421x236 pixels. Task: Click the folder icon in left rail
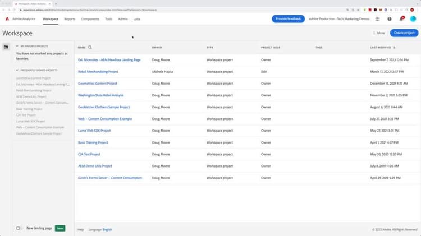6,47
